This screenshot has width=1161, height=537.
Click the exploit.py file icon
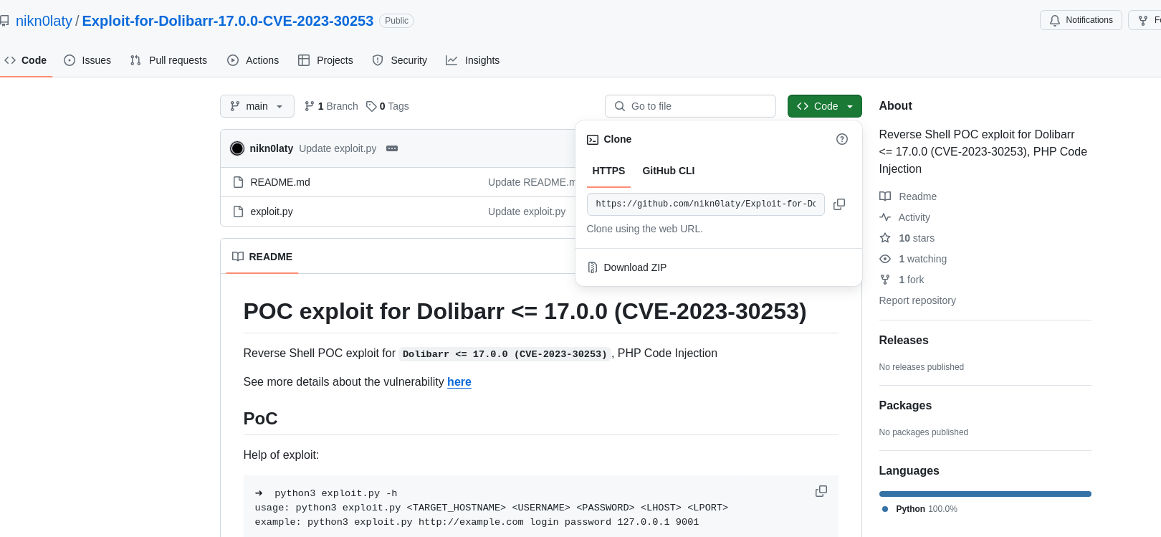[x=238, y=212]
